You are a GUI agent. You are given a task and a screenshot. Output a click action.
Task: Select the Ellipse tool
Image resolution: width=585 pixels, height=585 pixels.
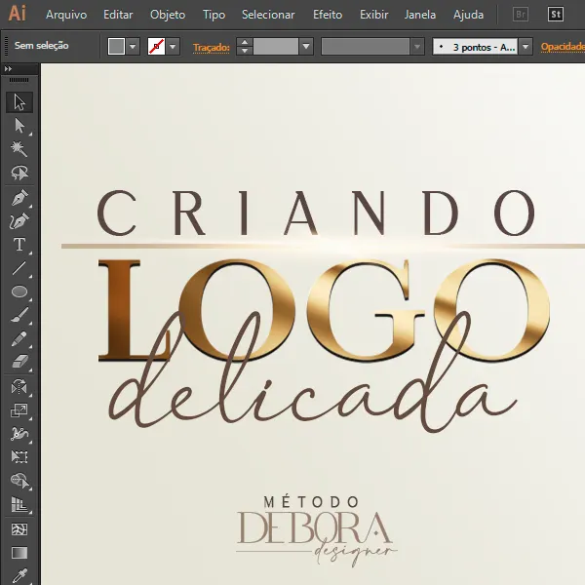19,292
